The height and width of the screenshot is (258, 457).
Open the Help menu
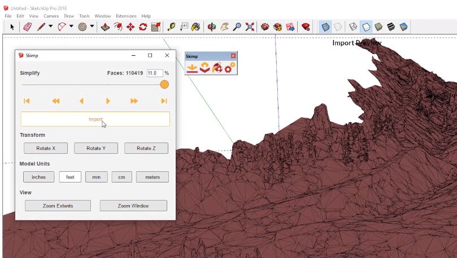146,16
